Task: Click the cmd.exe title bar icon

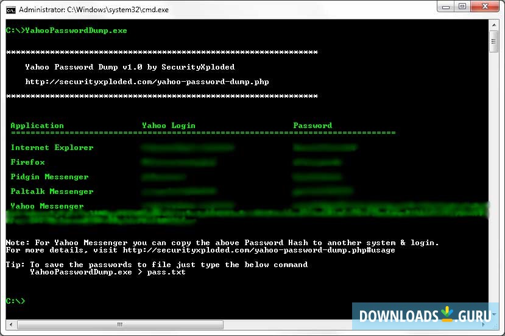Action: (10, 10)
